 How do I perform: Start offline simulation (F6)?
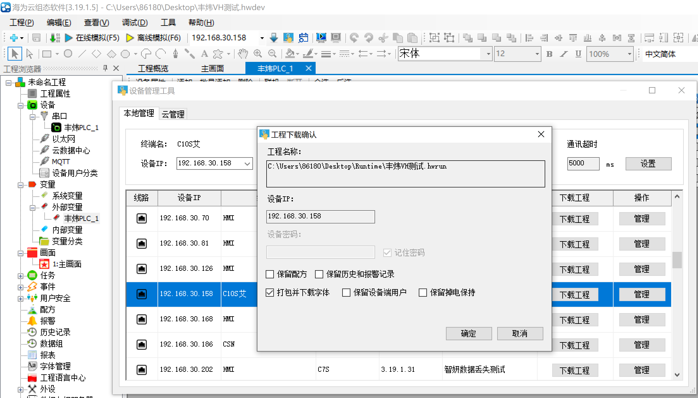[153, 38]
